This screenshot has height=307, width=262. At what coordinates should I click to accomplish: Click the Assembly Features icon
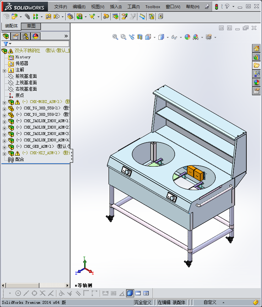click(80, 16)
